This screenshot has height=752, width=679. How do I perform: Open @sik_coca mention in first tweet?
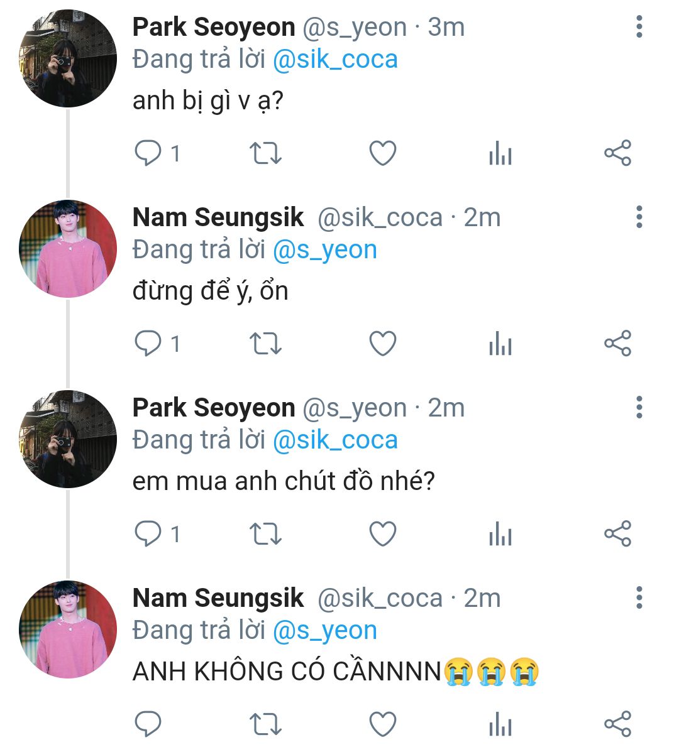(x=335, y=60)
